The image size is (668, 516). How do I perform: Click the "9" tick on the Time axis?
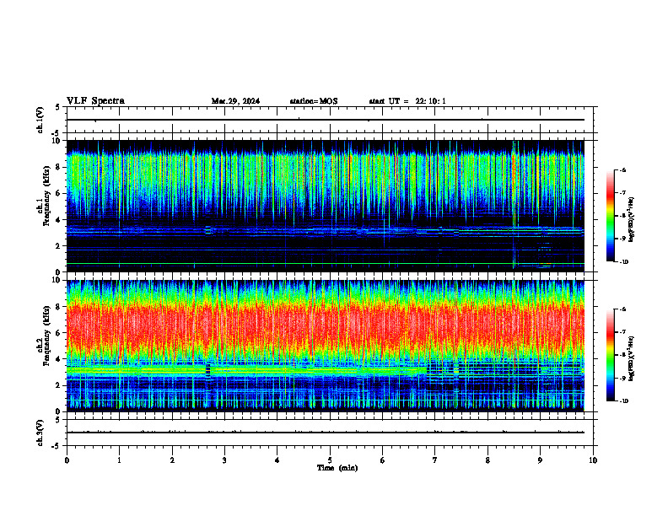pos(540,460)
